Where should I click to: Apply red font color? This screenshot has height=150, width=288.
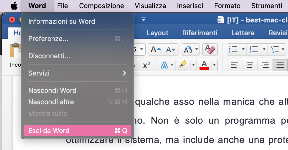point(204,65)
